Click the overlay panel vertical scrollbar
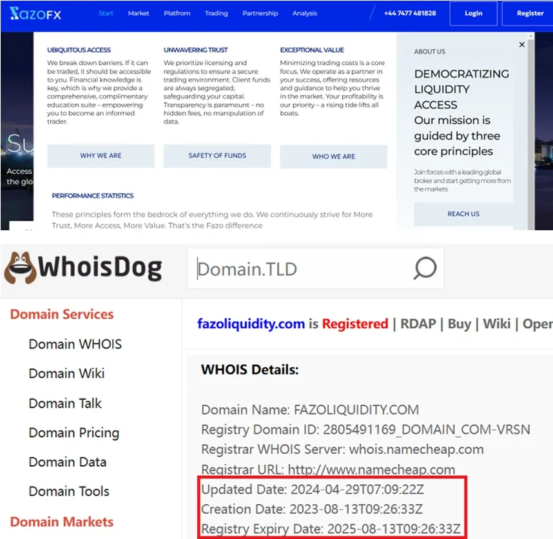The height and width of the screenshot is (539, 553). 531,132
